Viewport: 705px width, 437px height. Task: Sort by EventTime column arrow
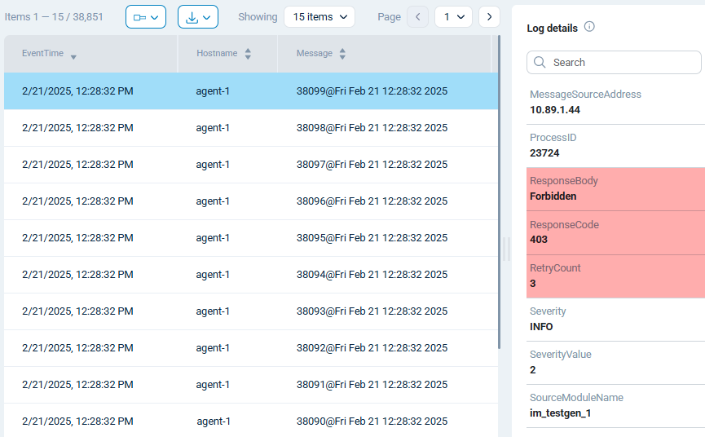73,56
